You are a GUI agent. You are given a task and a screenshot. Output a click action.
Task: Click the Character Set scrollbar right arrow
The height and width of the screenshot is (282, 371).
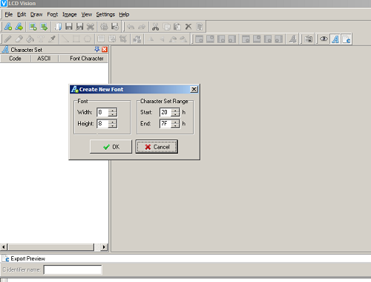[104, 247]
